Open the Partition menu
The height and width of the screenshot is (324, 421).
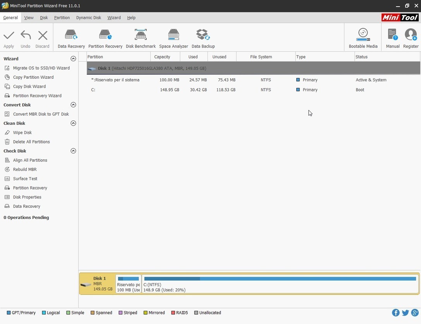point(62,17)
